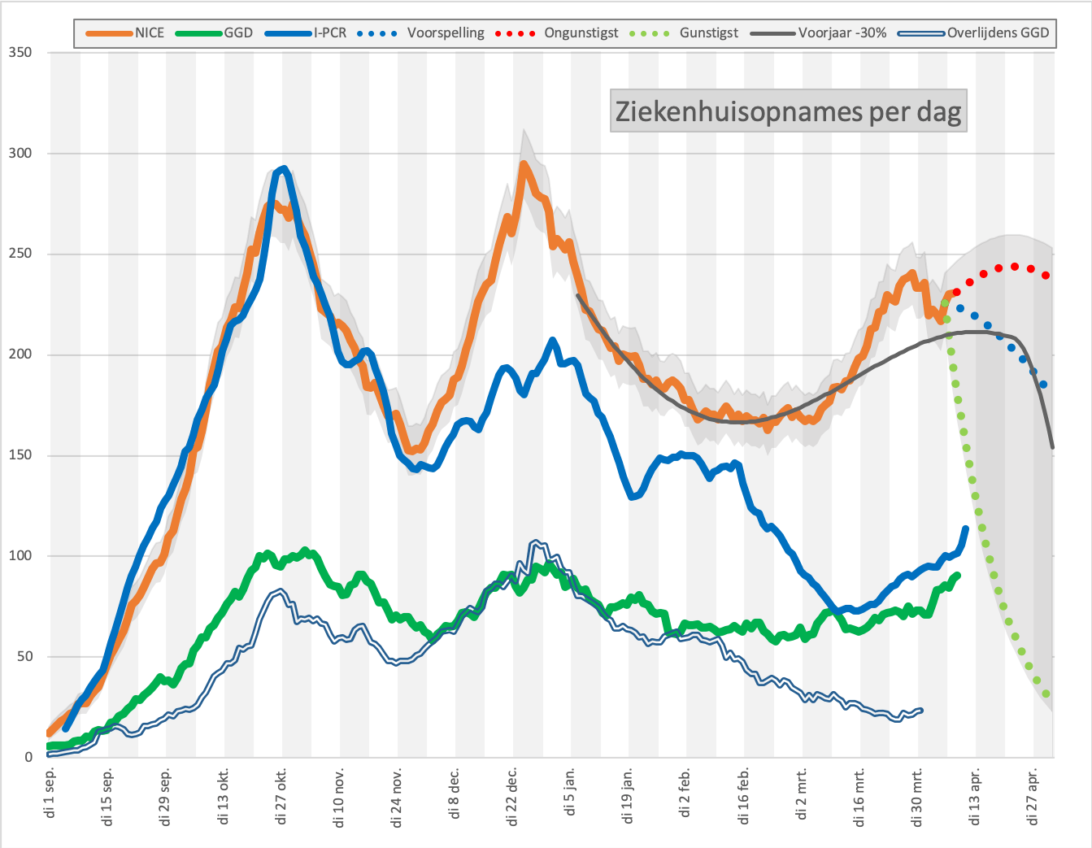Click the Ongunstigst red dotted legend entry
This screenshot has height=848, width=1092.
click(x=556, y=33)
